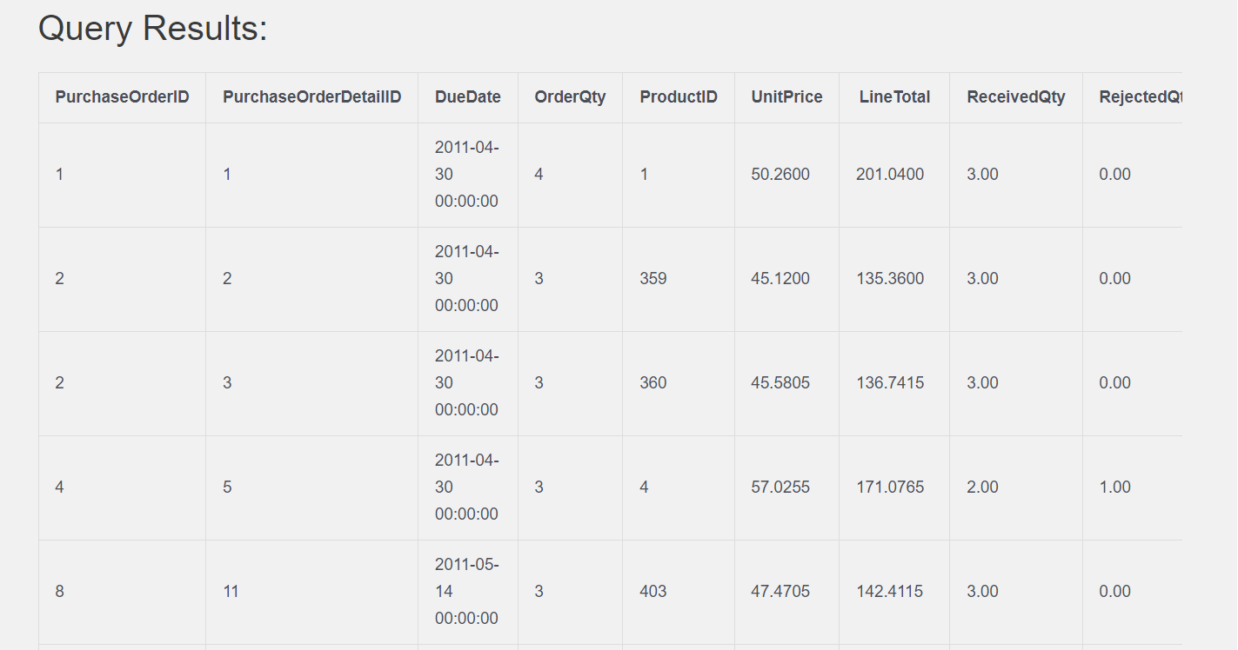Screen dimensions: 1238x650
Task: Click the ProductID cell 403
Action: coord(652,592)
